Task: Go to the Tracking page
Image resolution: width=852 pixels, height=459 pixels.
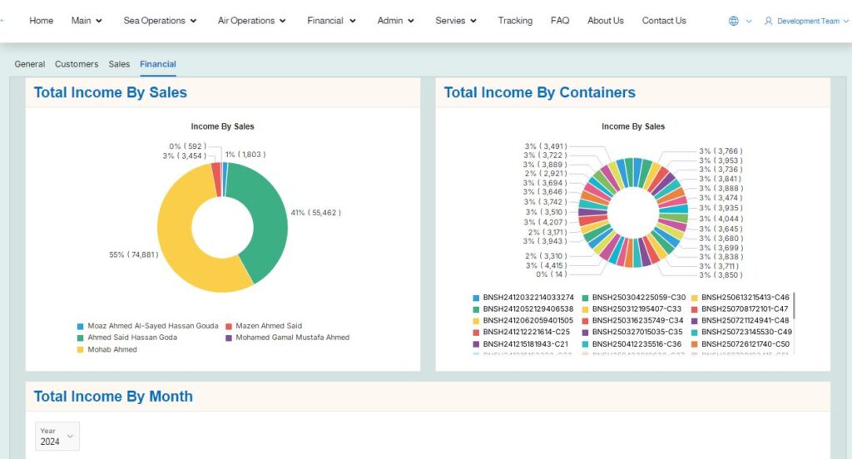Action: [x=515, y=21]
